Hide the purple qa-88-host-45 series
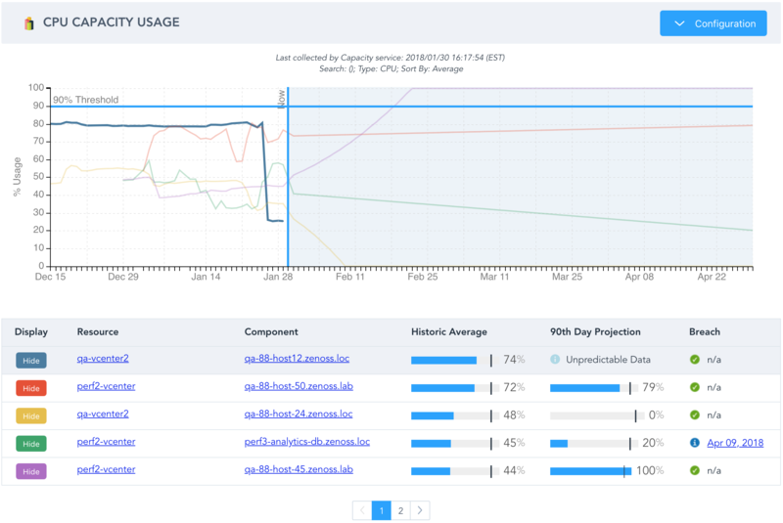Image resolution: width=783 pixels, height=523 pixels. coord(31,471)
